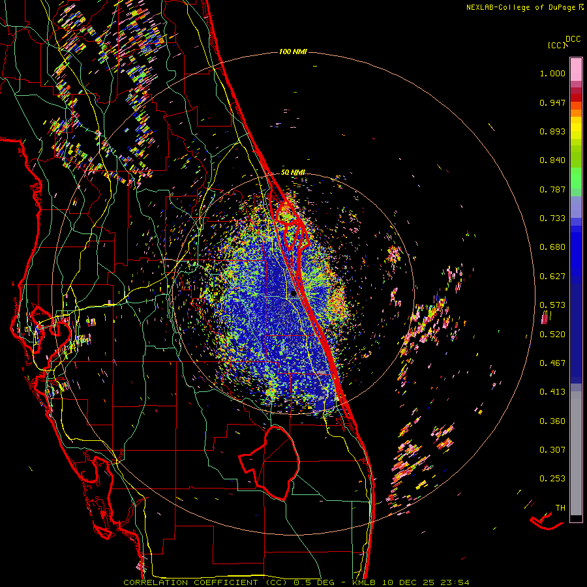Click the 0.680 scale value
This screenshot has height=587, width=587.
point(552,247)
